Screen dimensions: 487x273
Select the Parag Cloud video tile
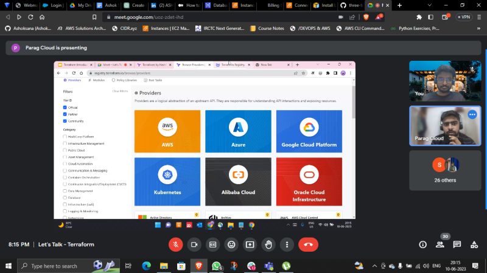[445, 126]
